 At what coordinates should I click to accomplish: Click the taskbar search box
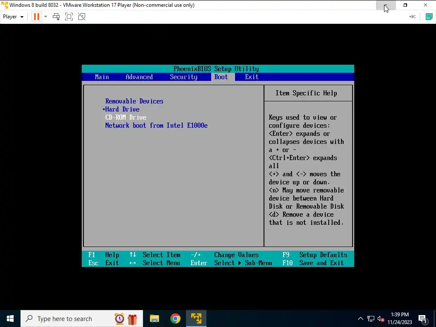point(82,318)
